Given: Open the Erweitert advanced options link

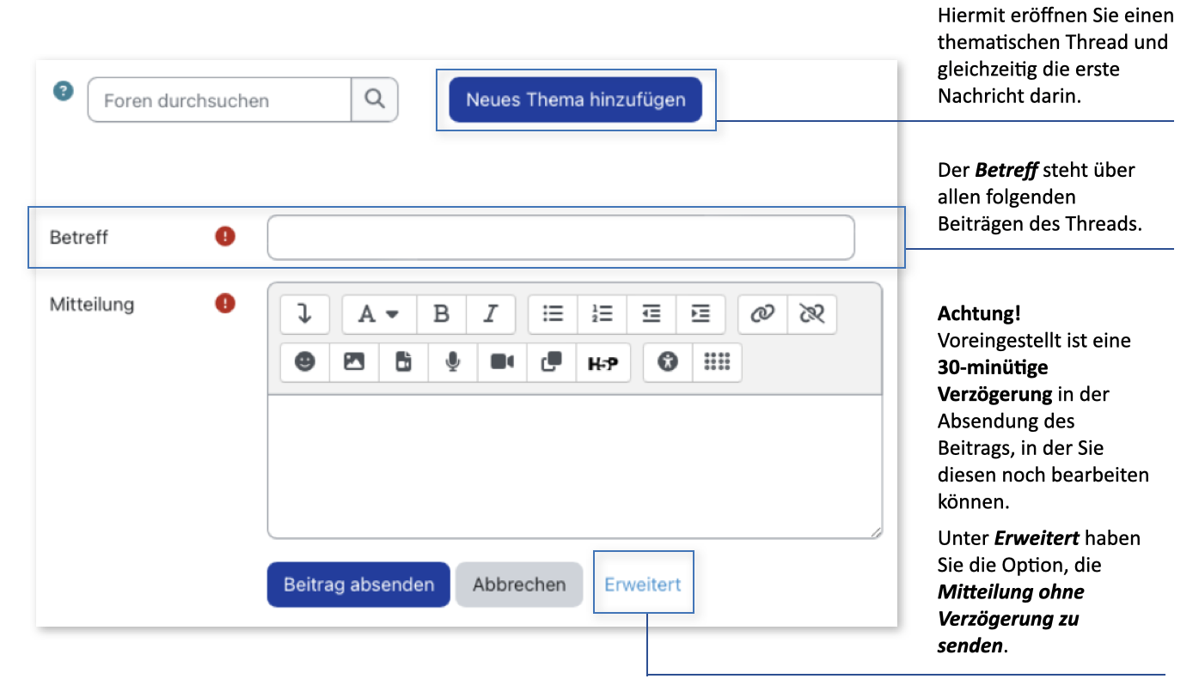Looking at the screenshot, I should coord(642,585).
